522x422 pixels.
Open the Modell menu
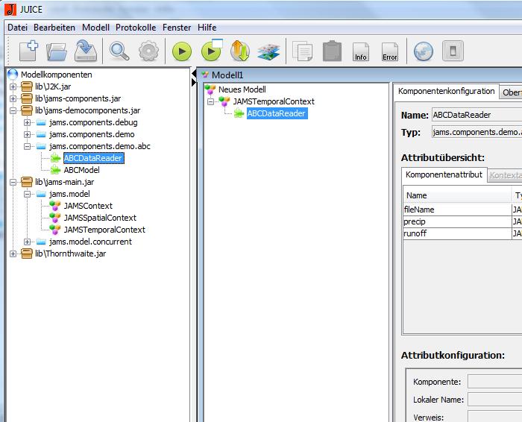tap(95, 28)
